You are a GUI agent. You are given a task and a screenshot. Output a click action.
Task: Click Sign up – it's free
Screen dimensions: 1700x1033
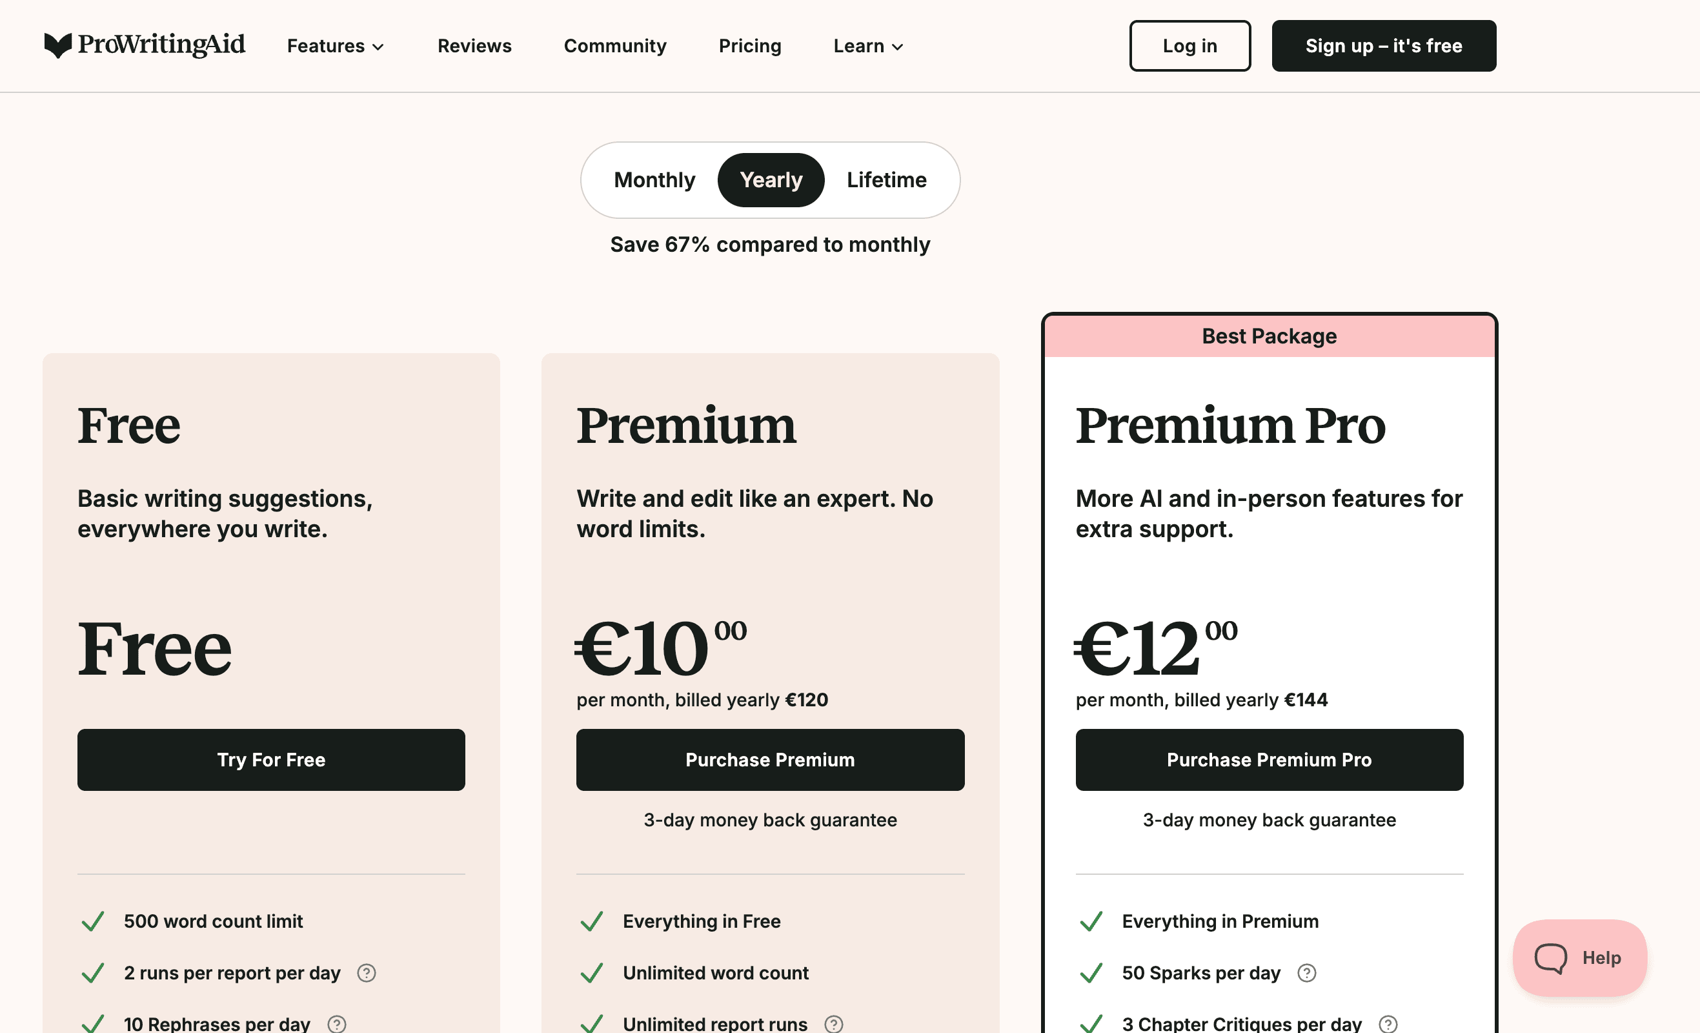coord(1383,46)
